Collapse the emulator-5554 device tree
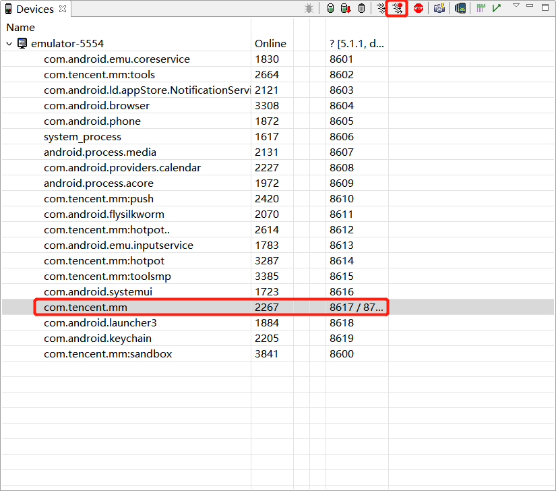 pyautogui.click(x=9, y=44)
